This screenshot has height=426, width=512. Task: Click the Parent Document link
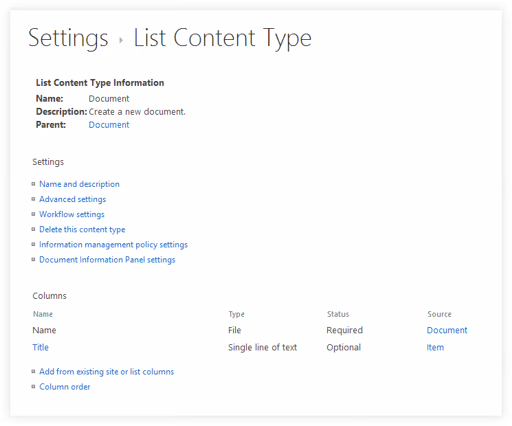(x=109, y=124)
